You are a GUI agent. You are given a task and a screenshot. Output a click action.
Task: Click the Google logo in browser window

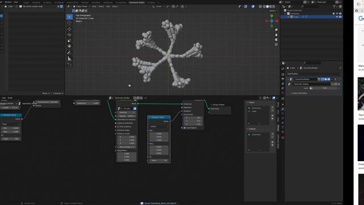coord(361,18)
